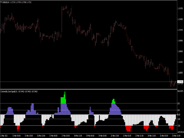The image size is (184, 138).
Task: Click the 25 Mar 05:00 time label
Action: [164, 136]
